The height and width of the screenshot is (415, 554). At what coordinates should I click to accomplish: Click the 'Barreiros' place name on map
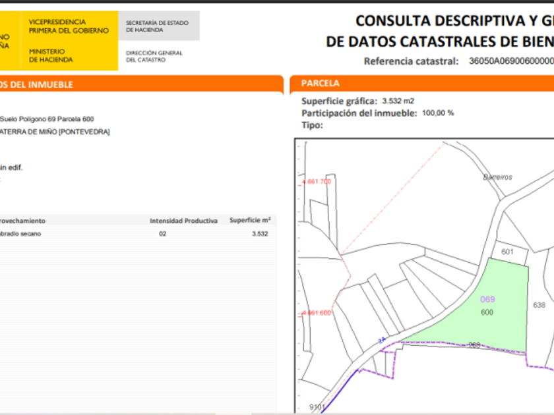tap(497, 177)
